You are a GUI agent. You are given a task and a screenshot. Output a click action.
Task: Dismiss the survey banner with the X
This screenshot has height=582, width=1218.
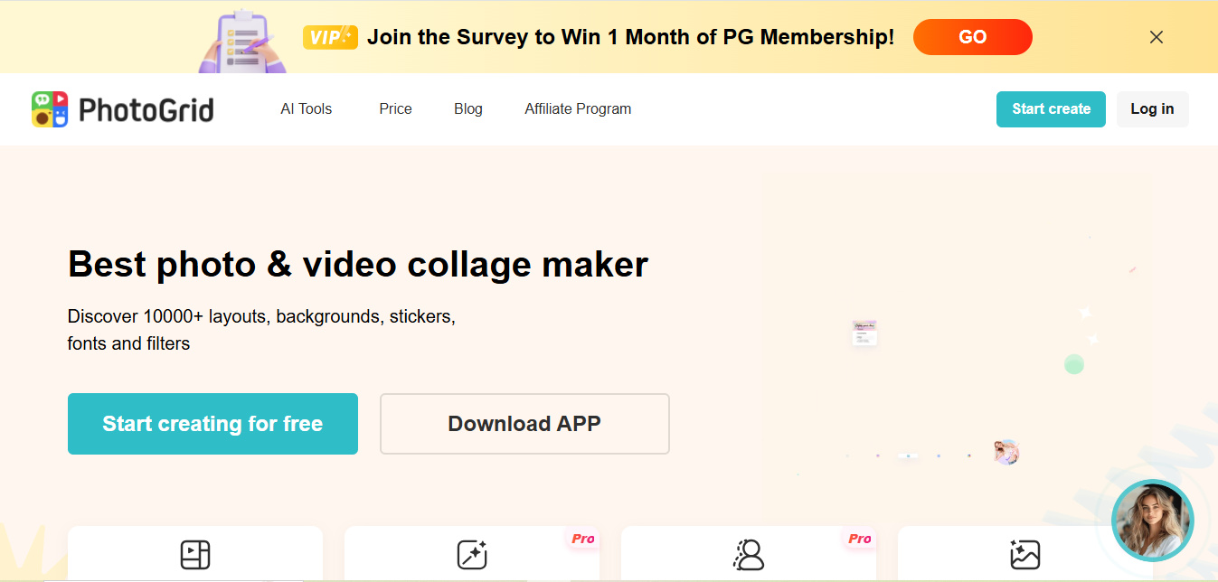[1156, 37]
